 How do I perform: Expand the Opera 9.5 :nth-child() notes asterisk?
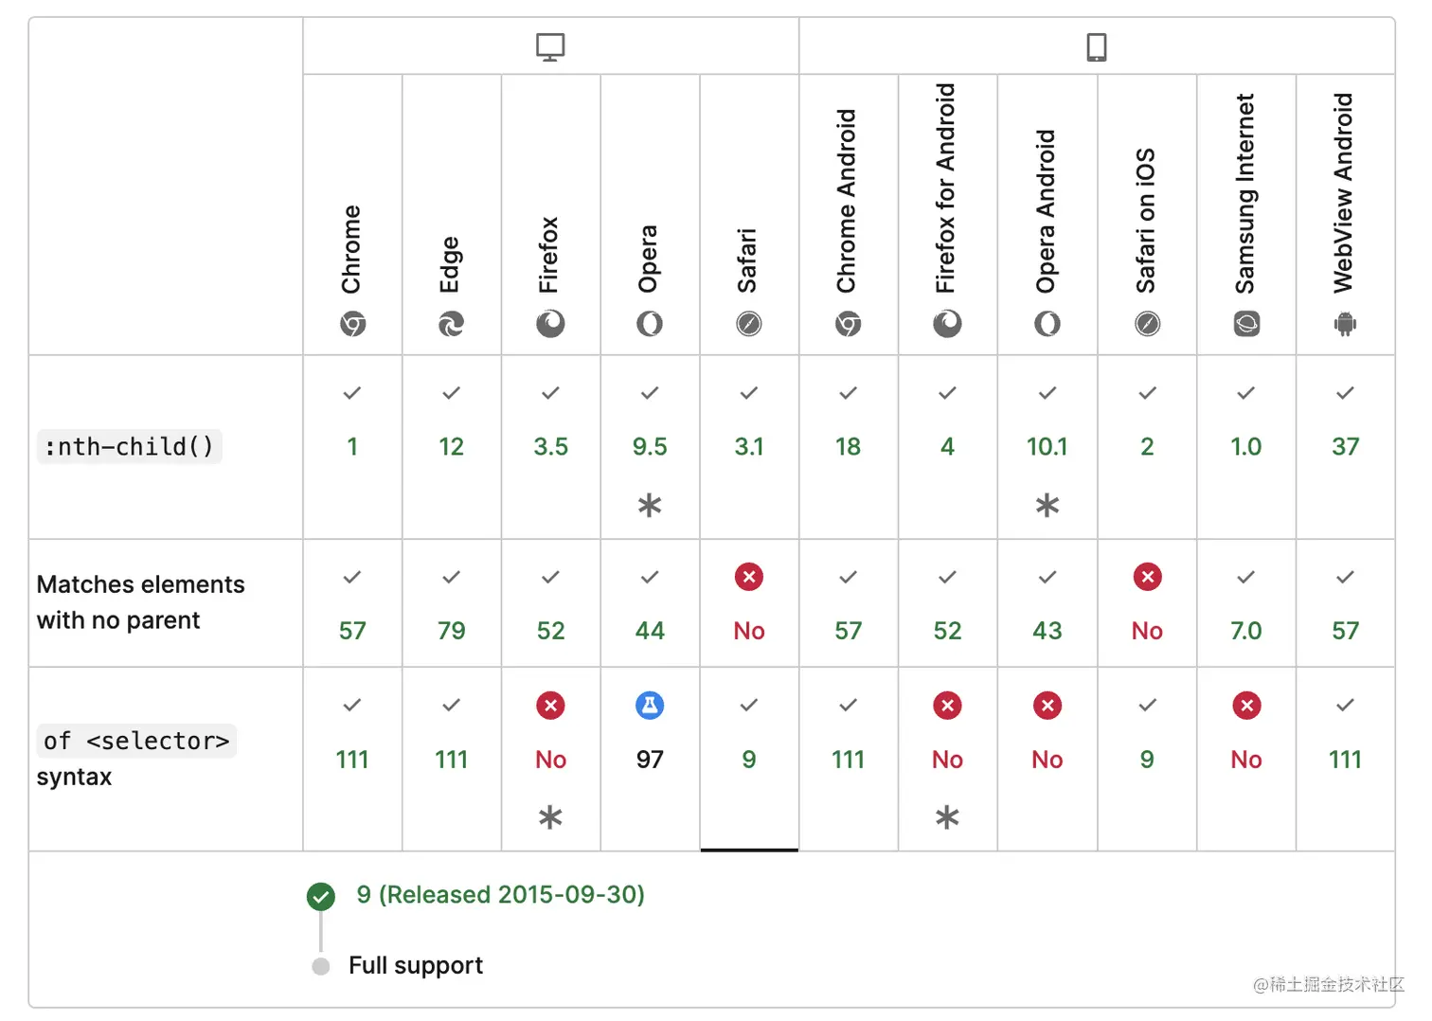click(x=650, y=506)
